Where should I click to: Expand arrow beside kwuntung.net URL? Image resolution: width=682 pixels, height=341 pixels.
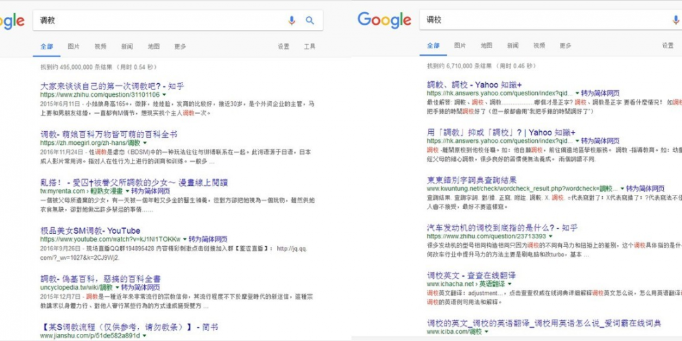tap(622, 189)
